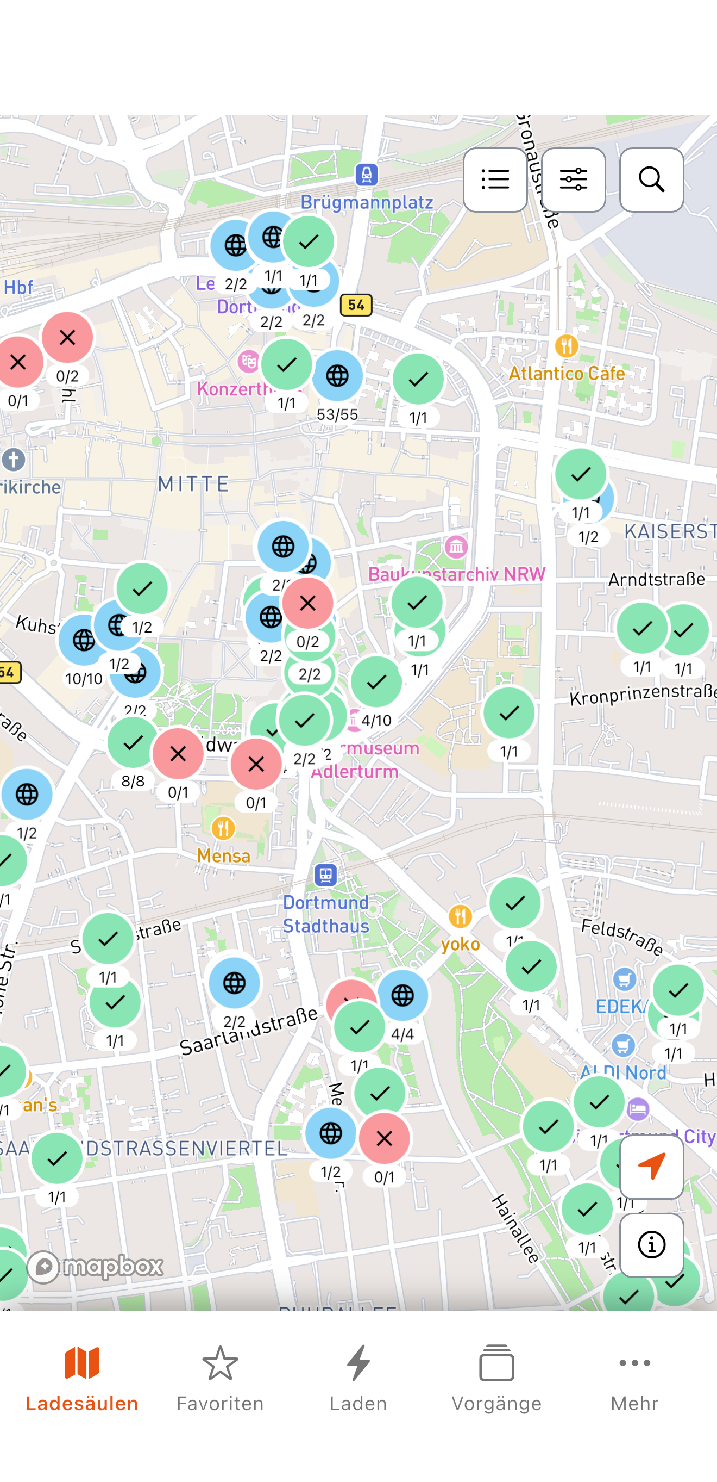Select the 1/2 available marker near Kuhstraße

[x=142, y=589]
